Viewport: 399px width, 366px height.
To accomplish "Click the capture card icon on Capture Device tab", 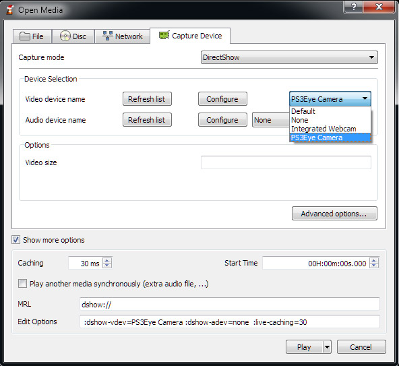I will pyautogui.click(x=164, y=35).
